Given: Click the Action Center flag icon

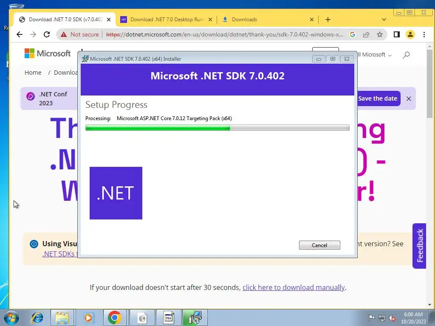Looking at the screenshot, I should pyautogui.click(x=371, y=318).
